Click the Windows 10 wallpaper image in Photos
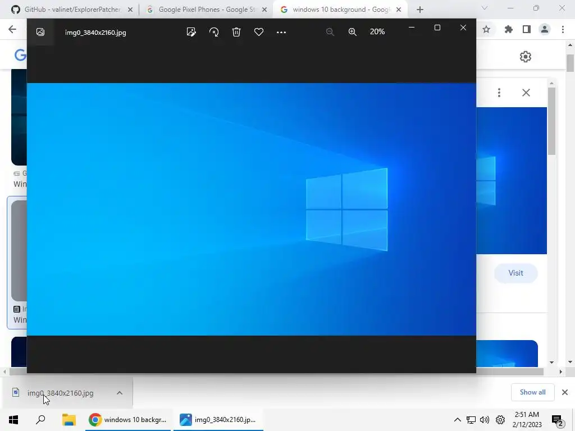The width and height of the screenshot is (575, 431). click(252, 209)
